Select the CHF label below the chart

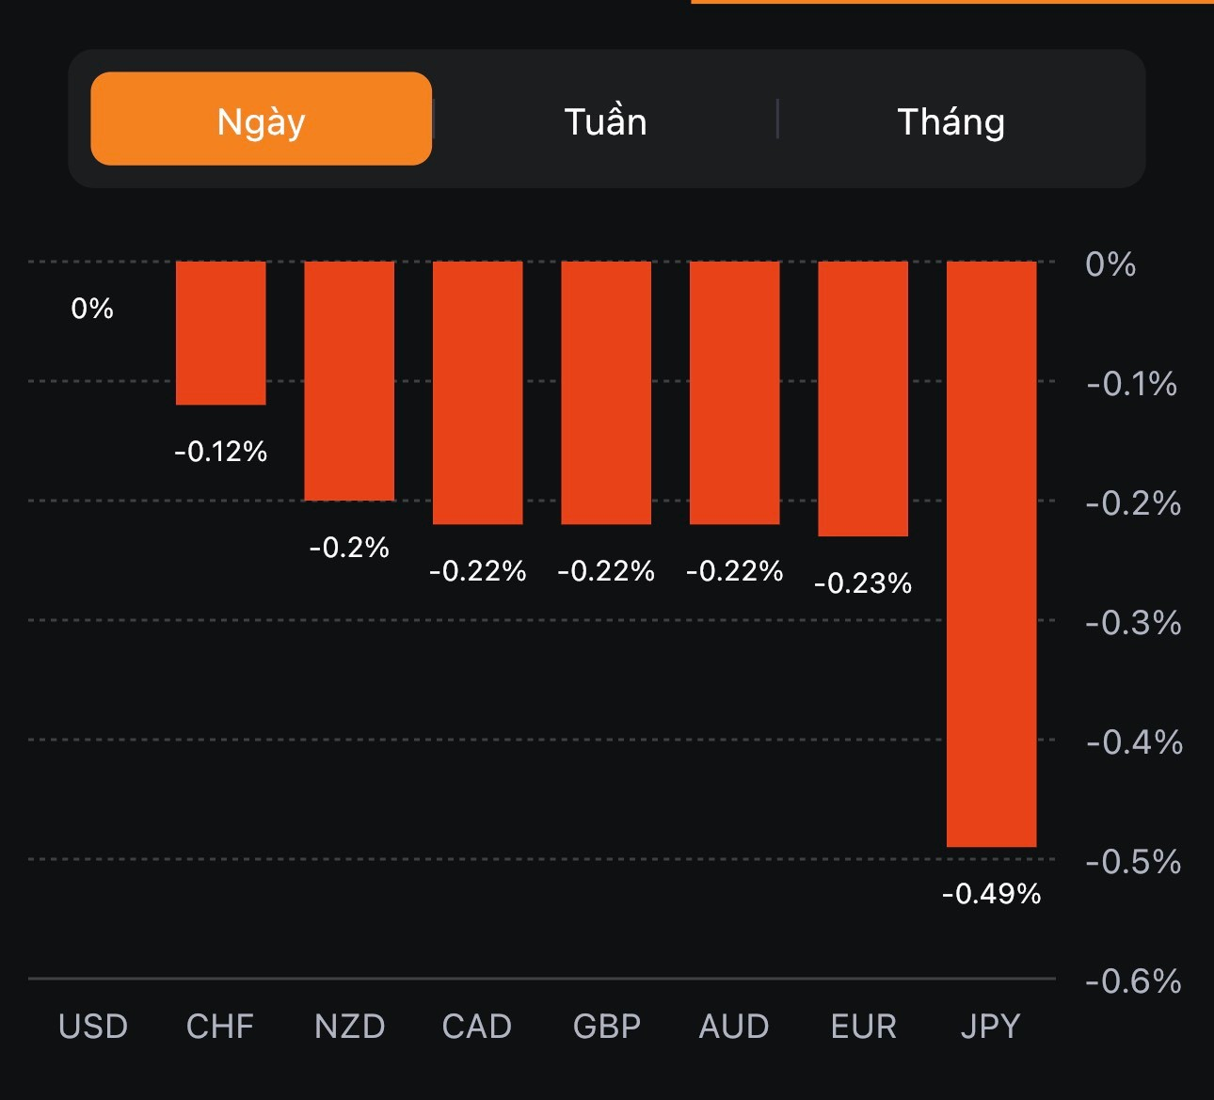(220, 1026)
